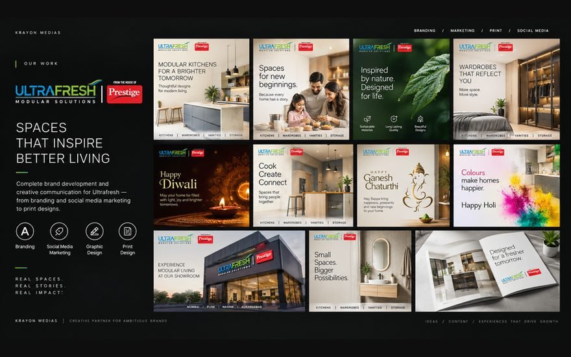The image size is (571, 357).
Task: Click the Real Spaces Real Stories text
Action: (x=40, y=286)
